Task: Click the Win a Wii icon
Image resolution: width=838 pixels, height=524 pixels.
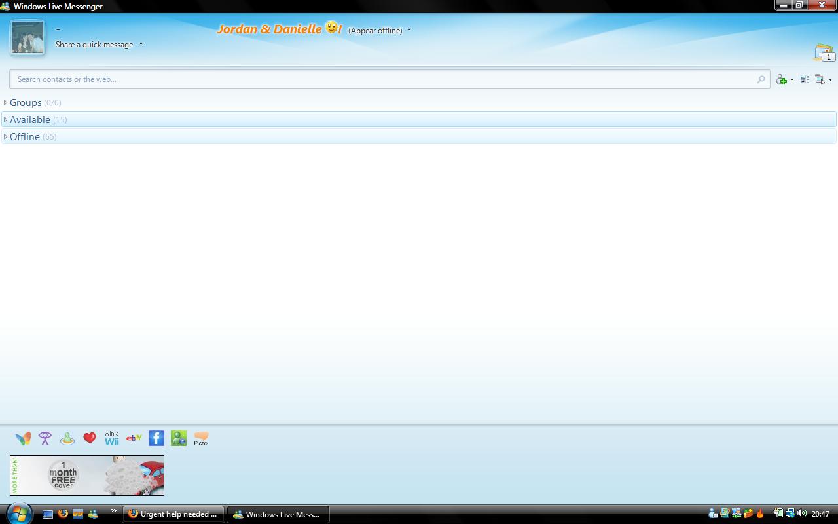Action: coord(112,438)
